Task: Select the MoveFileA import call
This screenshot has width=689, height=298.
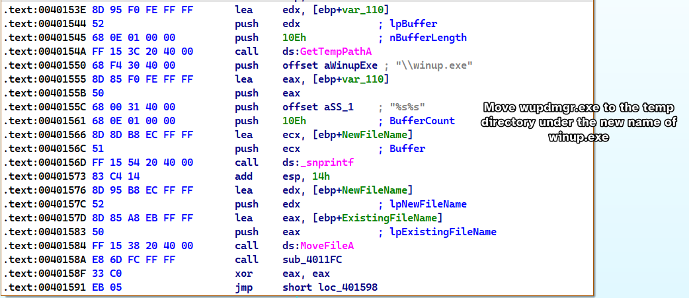Action: click(327, 246)
